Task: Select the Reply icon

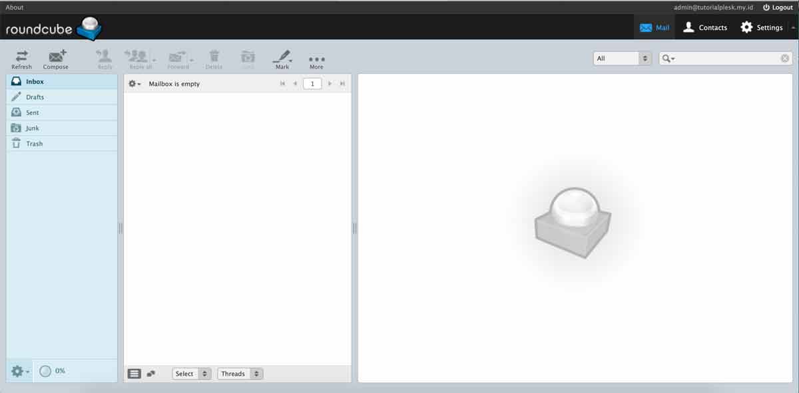Action: click(103, 59)
